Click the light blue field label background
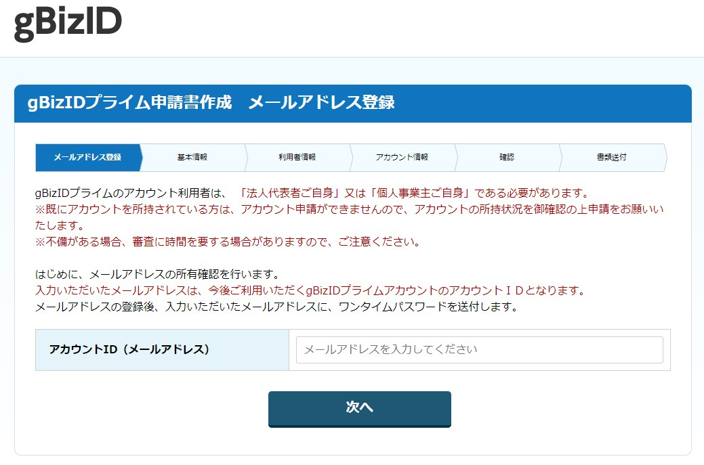The image size is (704, 465). (x=163, y=349)
